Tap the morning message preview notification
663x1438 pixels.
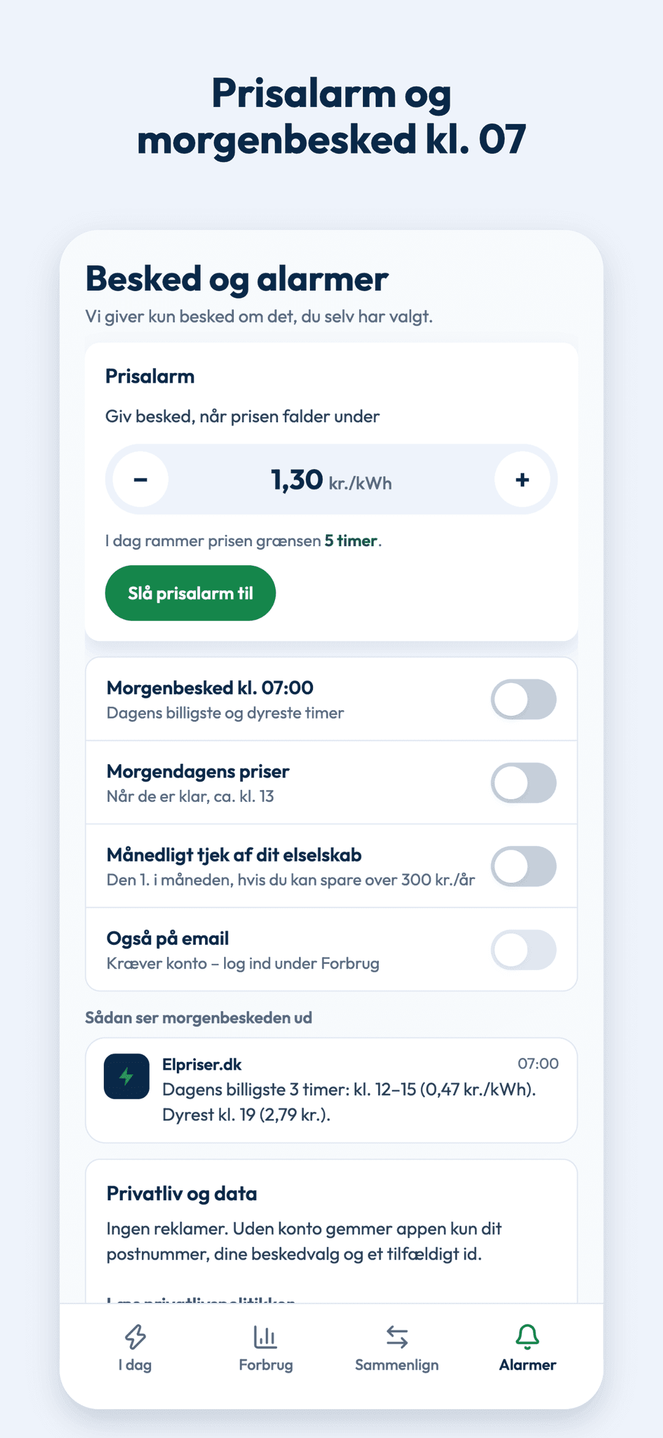coord(331,1090)
